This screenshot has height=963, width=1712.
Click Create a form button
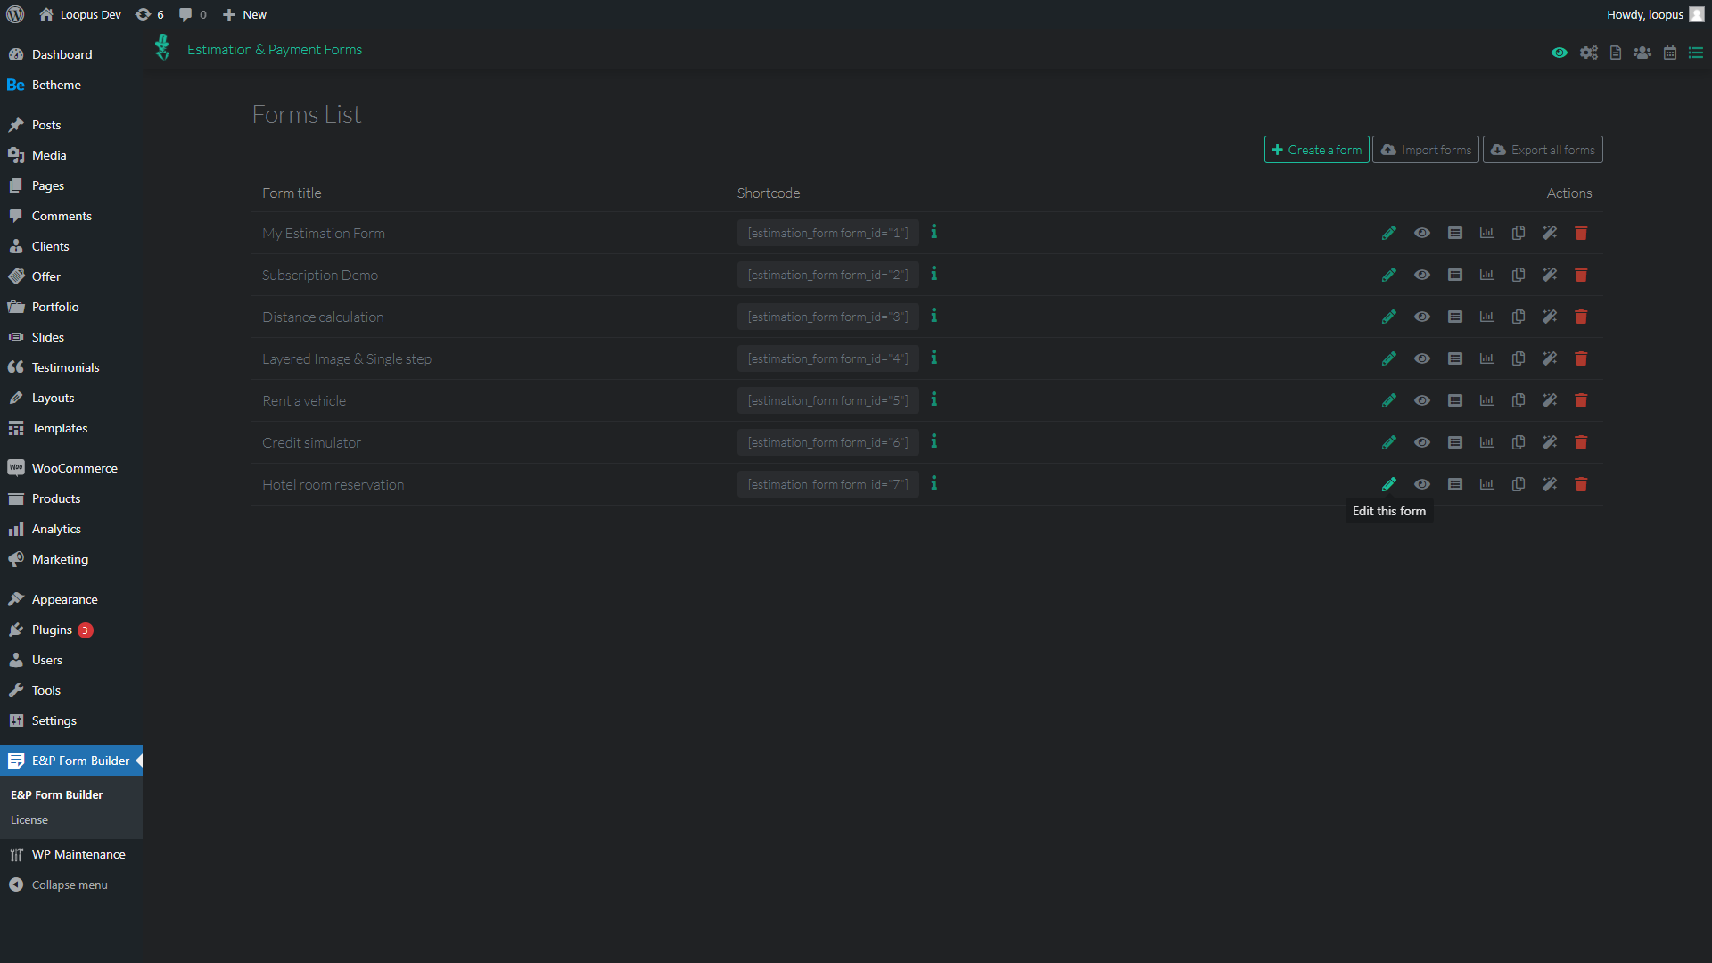pyautogui.click(x=1316, y=150)
